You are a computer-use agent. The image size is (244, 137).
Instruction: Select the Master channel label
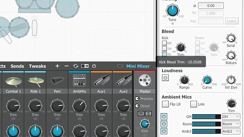click(145, 91)
